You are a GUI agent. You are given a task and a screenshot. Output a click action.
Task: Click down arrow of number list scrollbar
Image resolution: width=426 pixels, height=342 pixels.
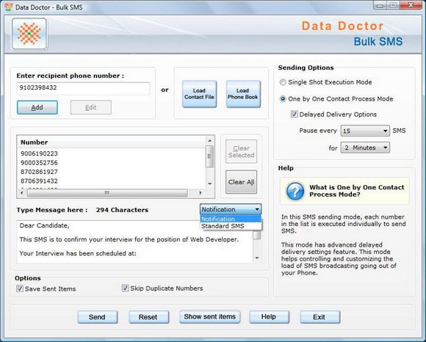[x=209, y=183]
